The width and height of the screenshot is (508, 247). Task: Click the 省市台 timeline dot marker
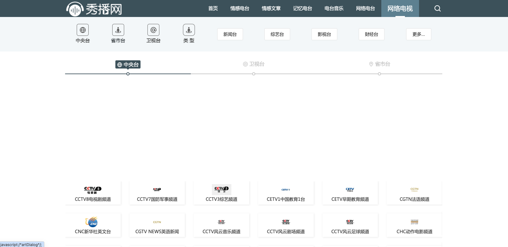[379, 74]
